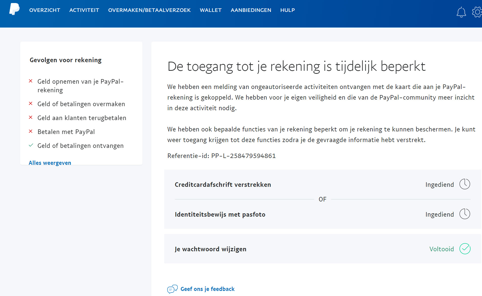482x296 pixels.
Task: Click the feedback speech bubble icon
Action: 172,289
